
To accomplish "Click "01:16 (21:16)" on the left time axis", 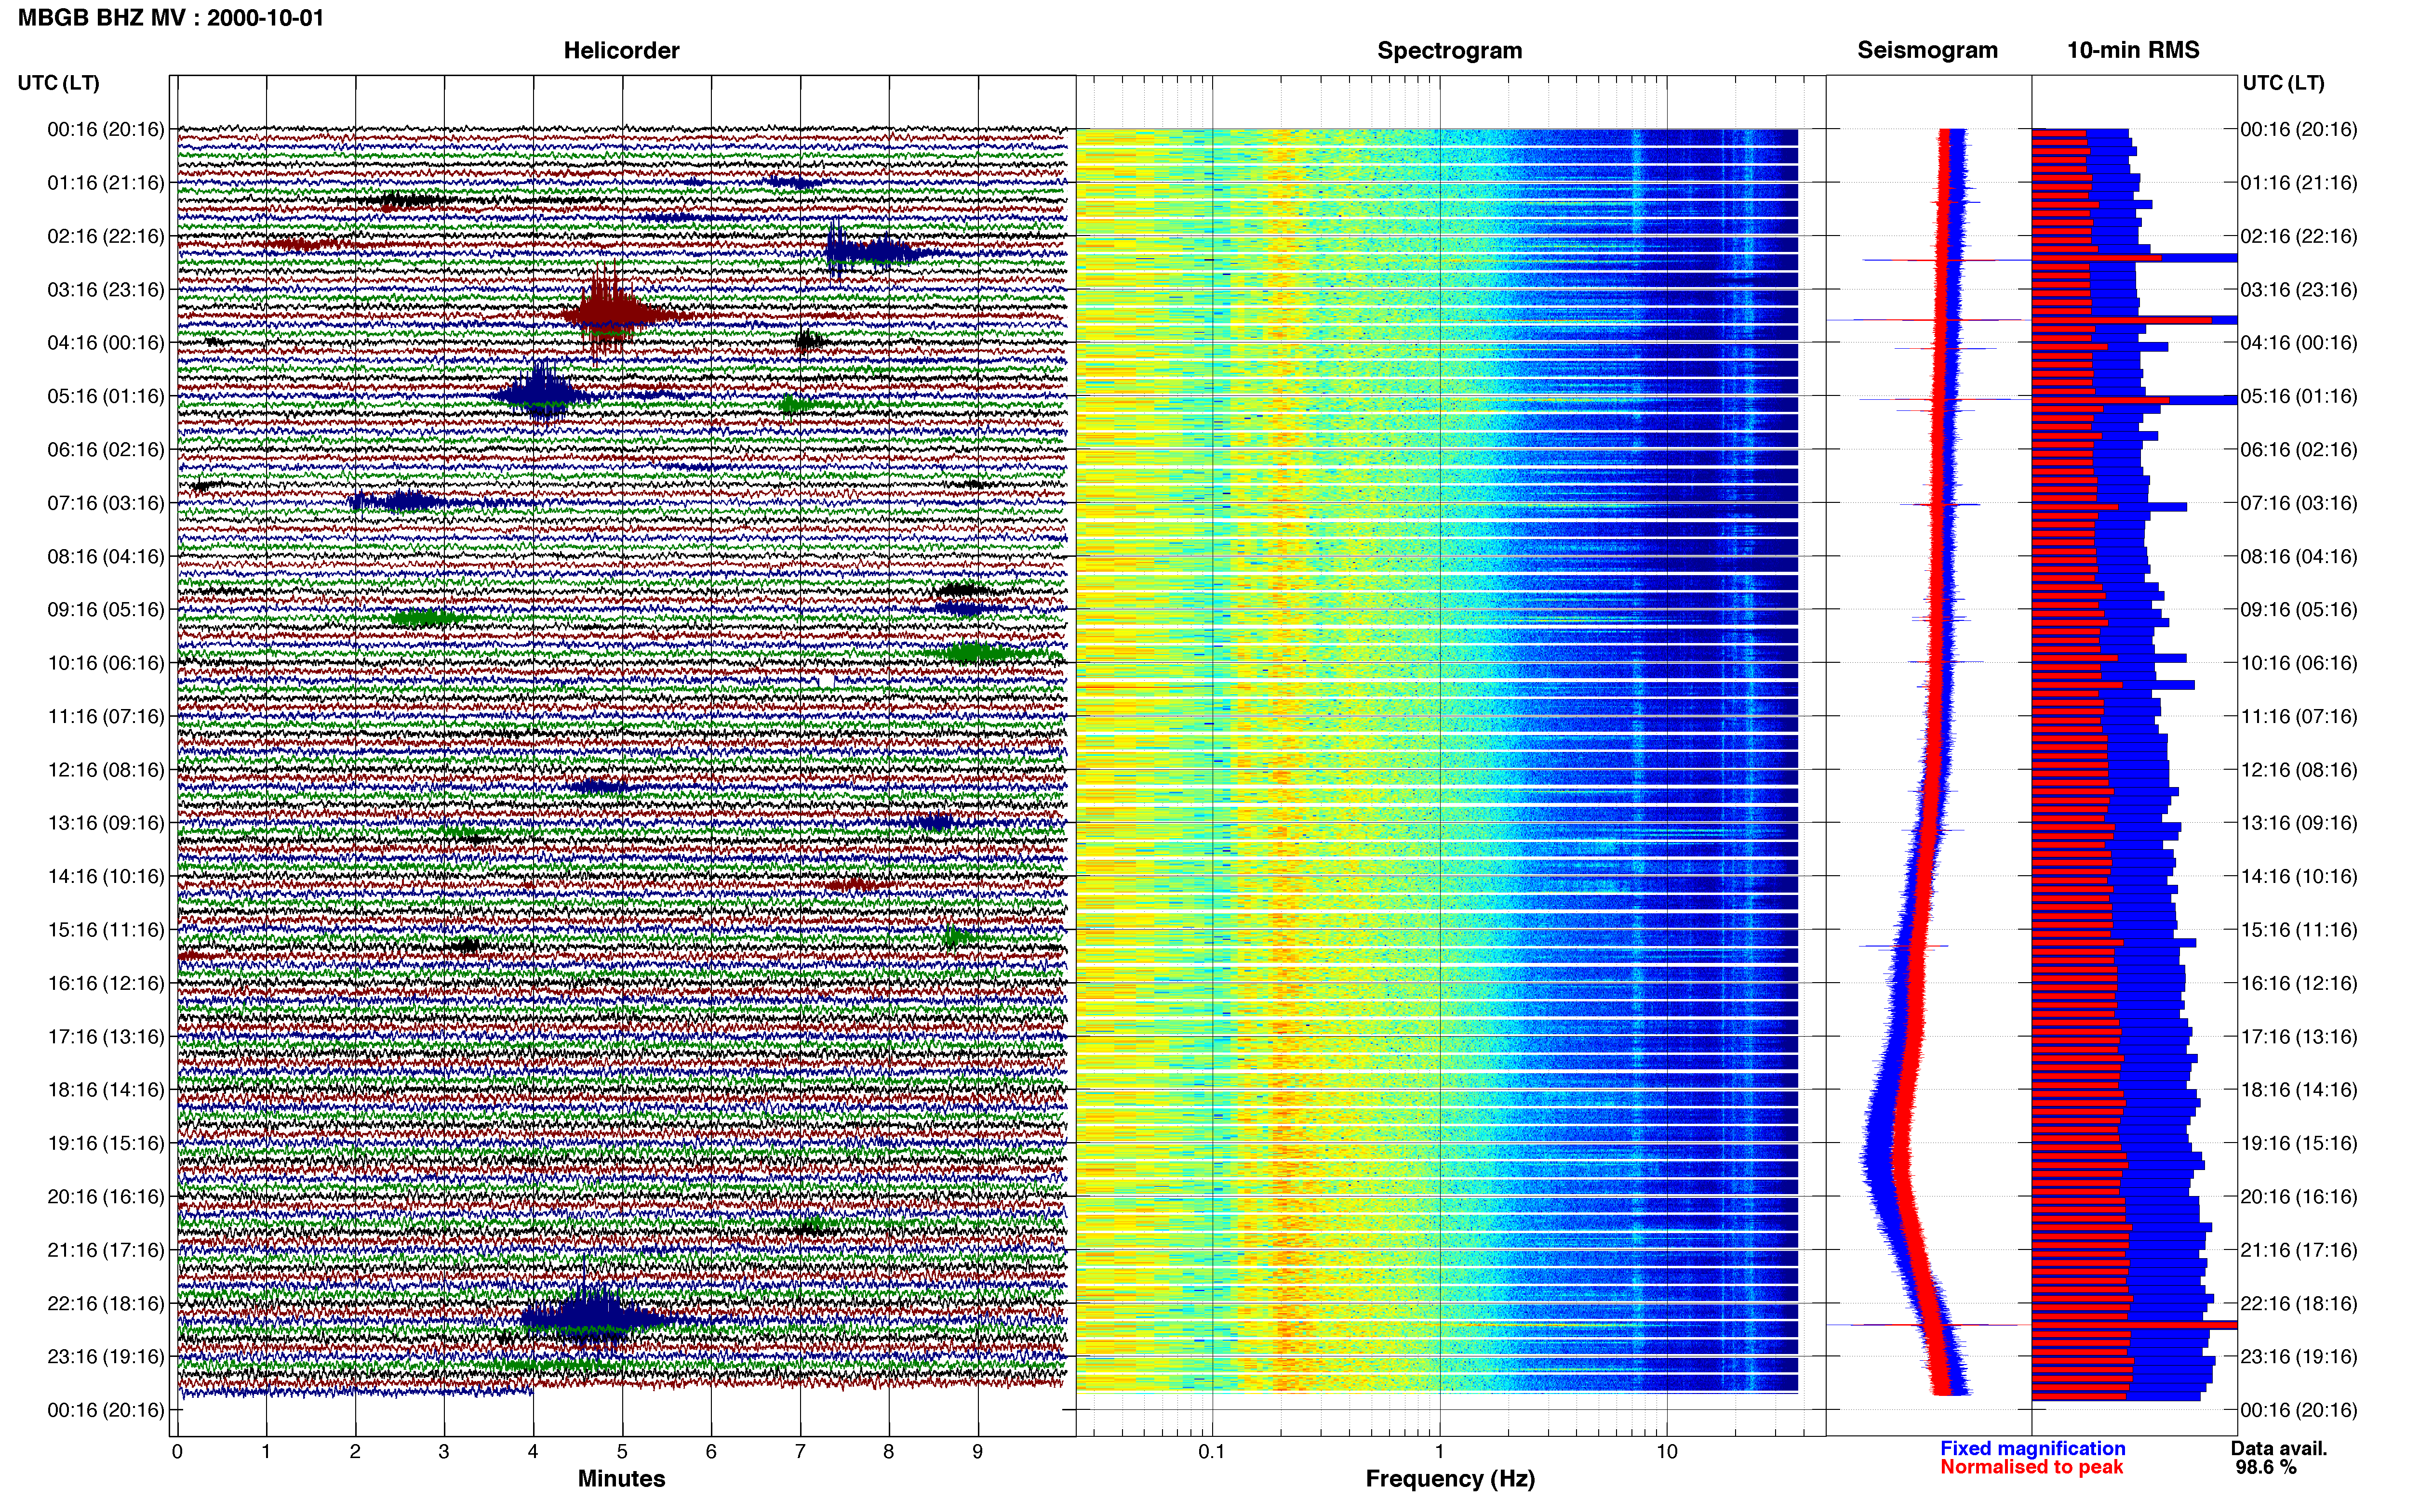I will (106, 183).
